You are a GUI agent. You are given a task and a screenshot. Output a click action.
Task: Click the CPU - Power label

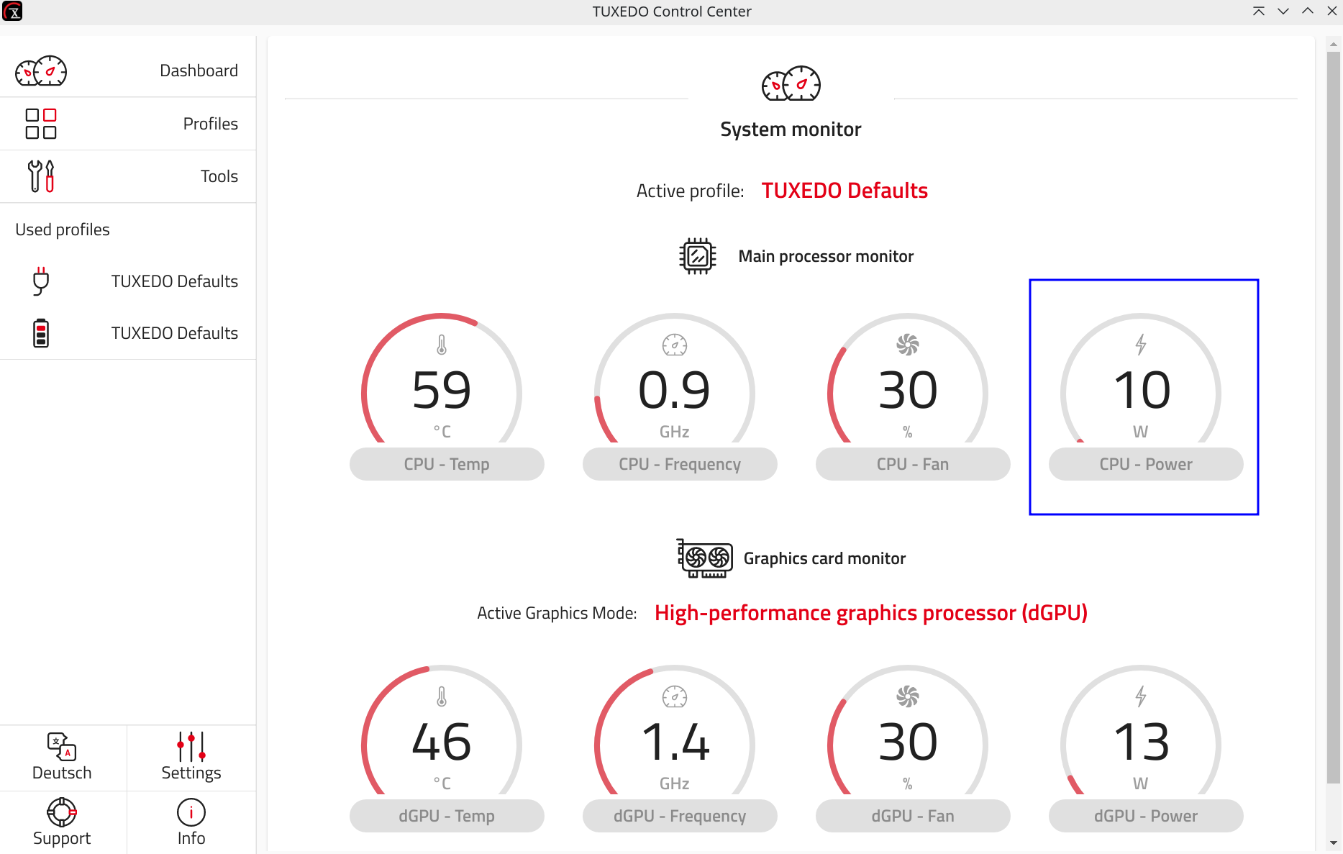tap(1146, 464)
